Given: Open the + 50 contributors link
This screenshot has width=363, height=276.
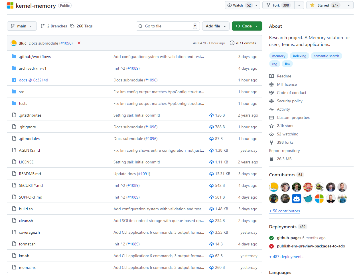Looking at the screenshot, I should (x=284, y=211).
